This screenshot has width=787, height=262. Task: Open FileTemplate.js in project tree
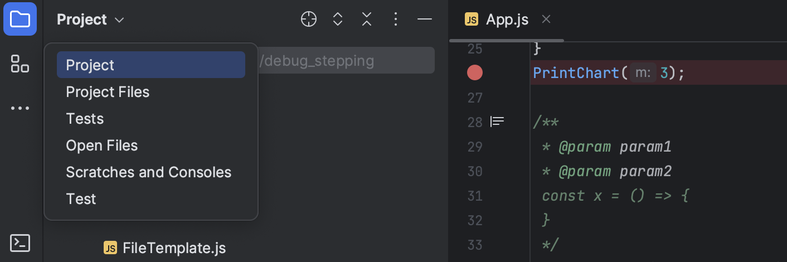point(165,248)
